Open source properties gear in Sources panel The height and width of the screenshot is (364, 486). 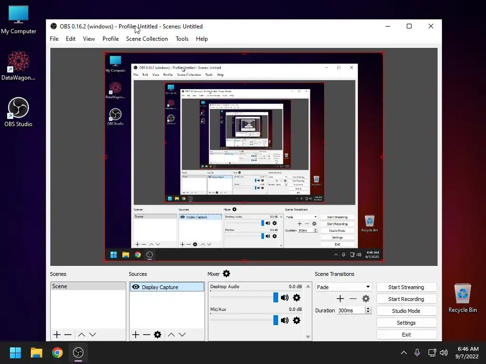[158, 335]
